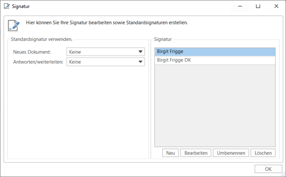Delete the signature with Löschen
Viewport: 286px width, 177px height.
click(x=263, y=153)
